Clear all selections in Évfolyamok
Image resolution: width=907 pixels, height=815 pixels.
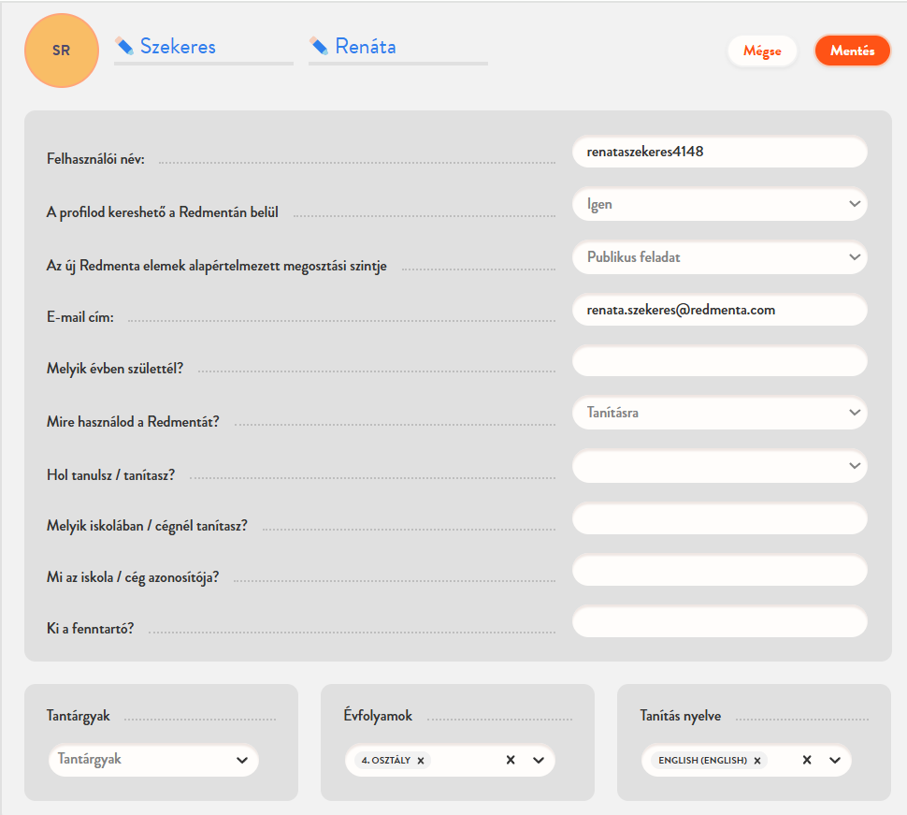coord(511,760)
